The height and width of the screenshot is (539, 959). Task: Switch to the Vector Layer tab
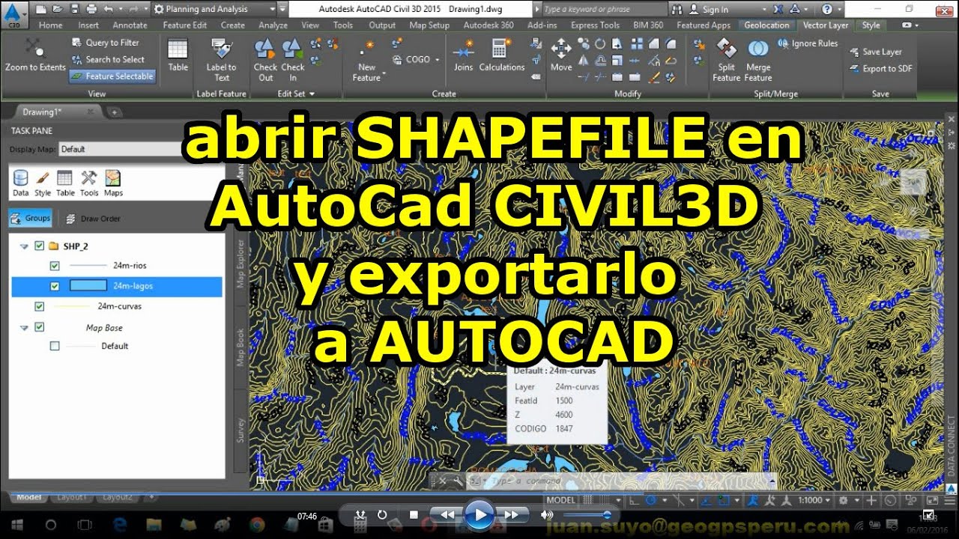tap(826, 25)
